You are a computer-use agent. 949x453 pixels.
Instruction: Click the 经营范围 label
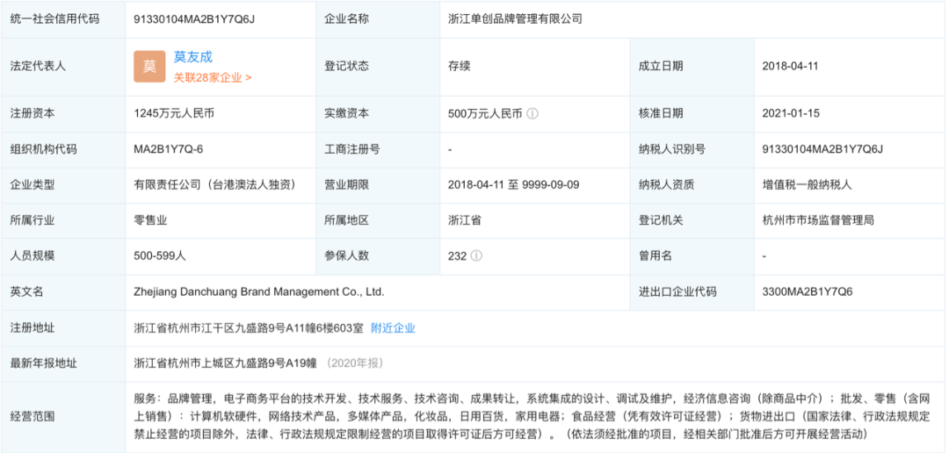33,416
